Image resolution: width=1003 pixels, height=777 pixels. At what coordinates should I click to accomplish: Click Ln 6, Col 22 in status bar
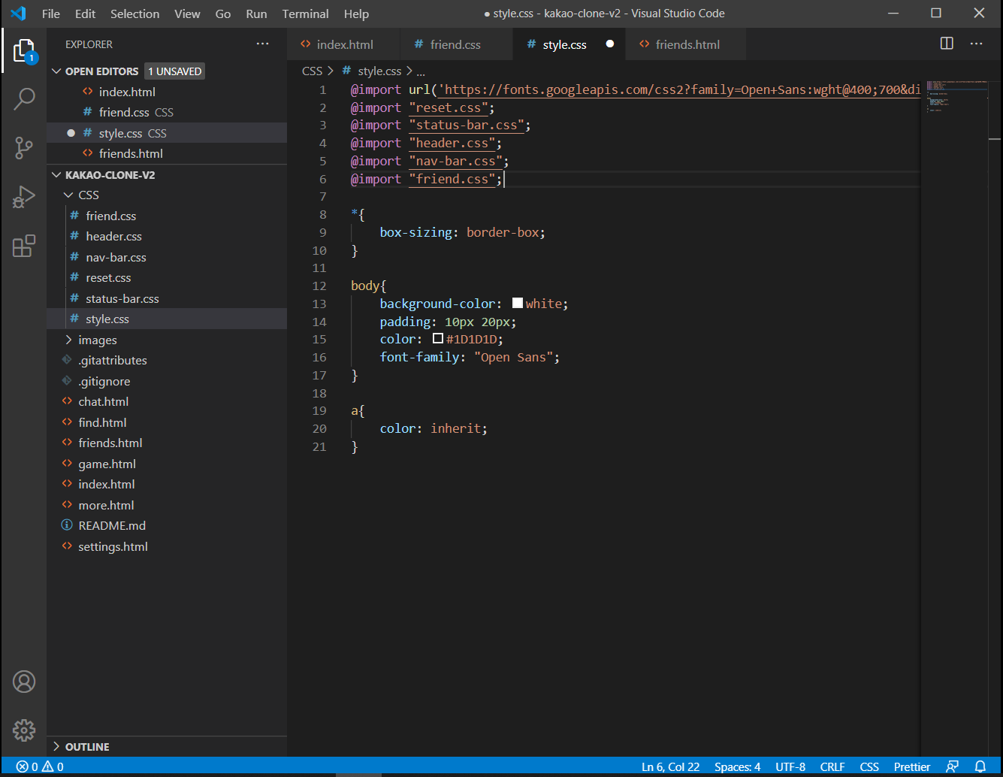(670, 766)
